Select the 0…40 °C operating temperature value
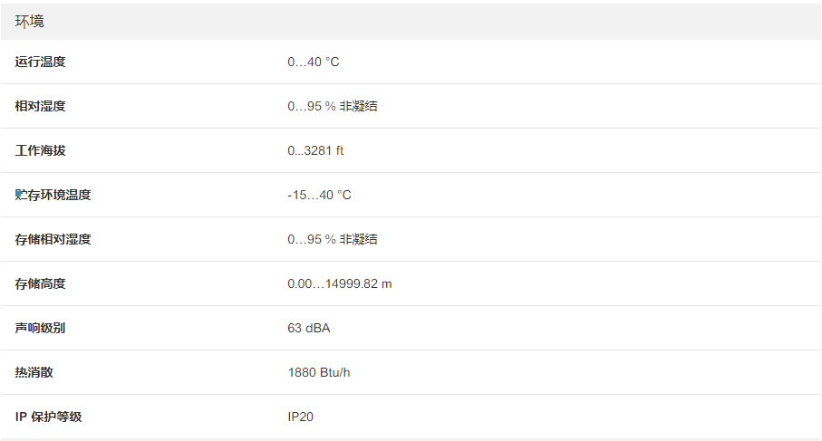This screenshot has height=441, width=822. [x=314, y=62]
